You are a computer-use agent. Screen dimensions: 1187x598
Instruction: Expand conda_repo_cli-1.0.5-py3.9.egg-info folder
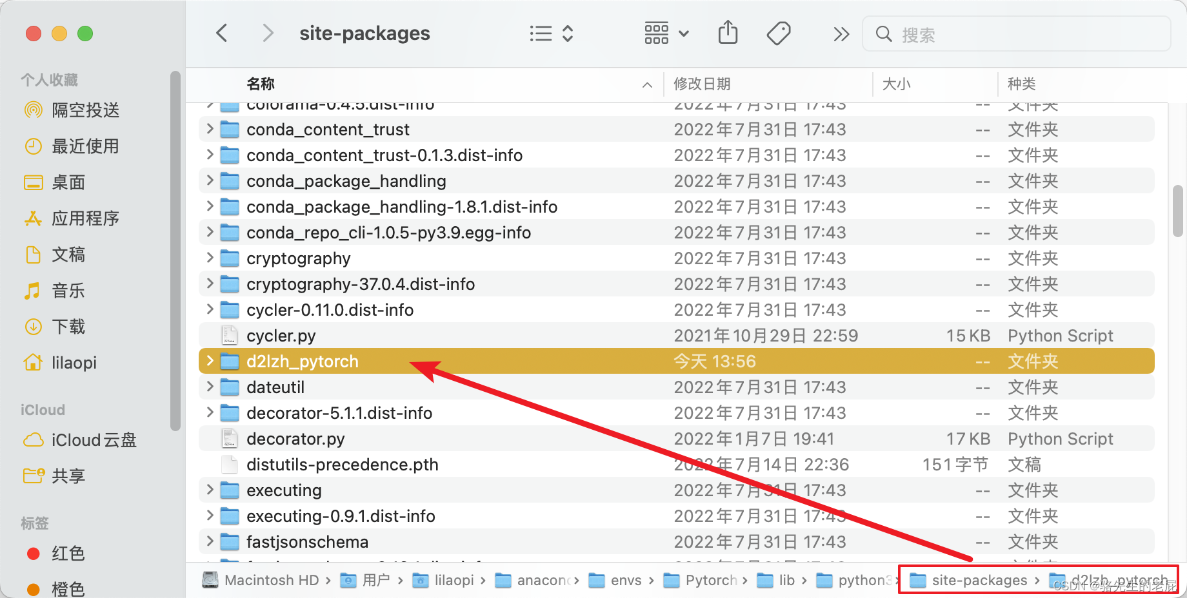pos(210,232)
